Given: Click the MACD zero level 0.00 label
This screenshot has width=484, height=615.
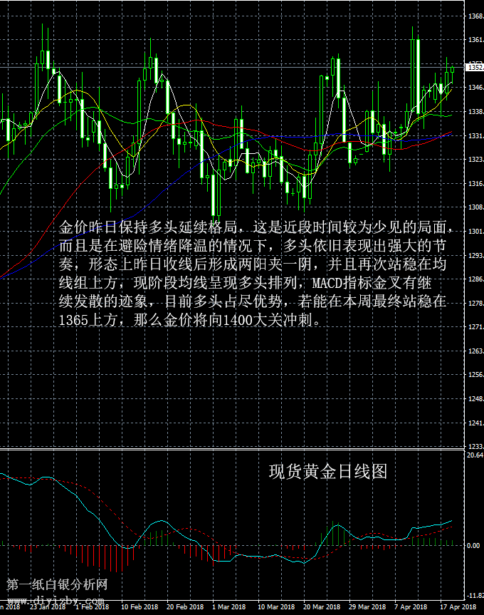Looking at the screenshot, I should [x=474, y=546].
